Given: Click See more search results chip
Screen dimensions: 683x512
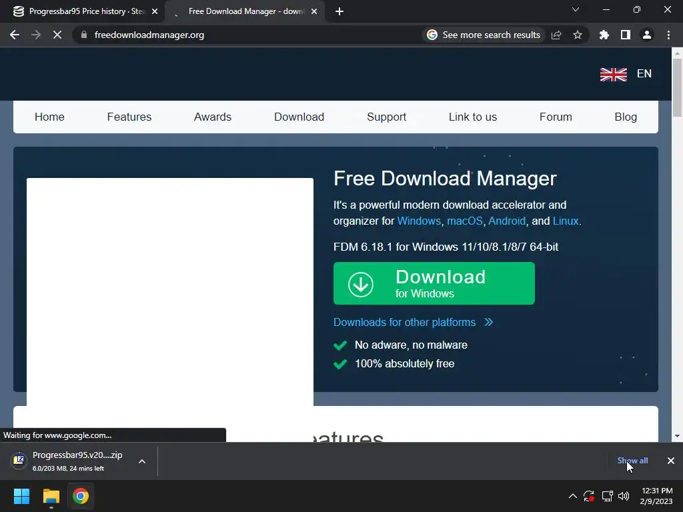Looking at the screenshot, I should [484, 35].
